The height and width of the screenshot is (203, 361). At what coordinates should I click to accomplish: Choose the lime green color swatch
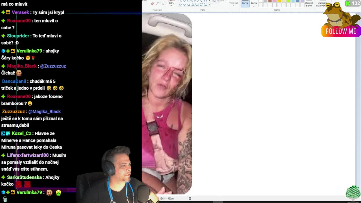click(288, 1)
